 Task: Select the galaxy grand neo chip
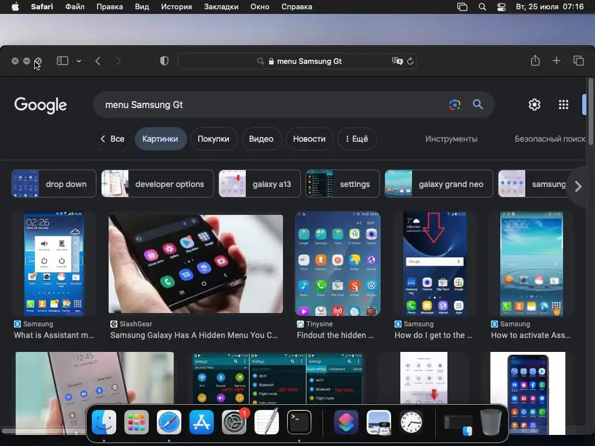(x=439, y=184)
